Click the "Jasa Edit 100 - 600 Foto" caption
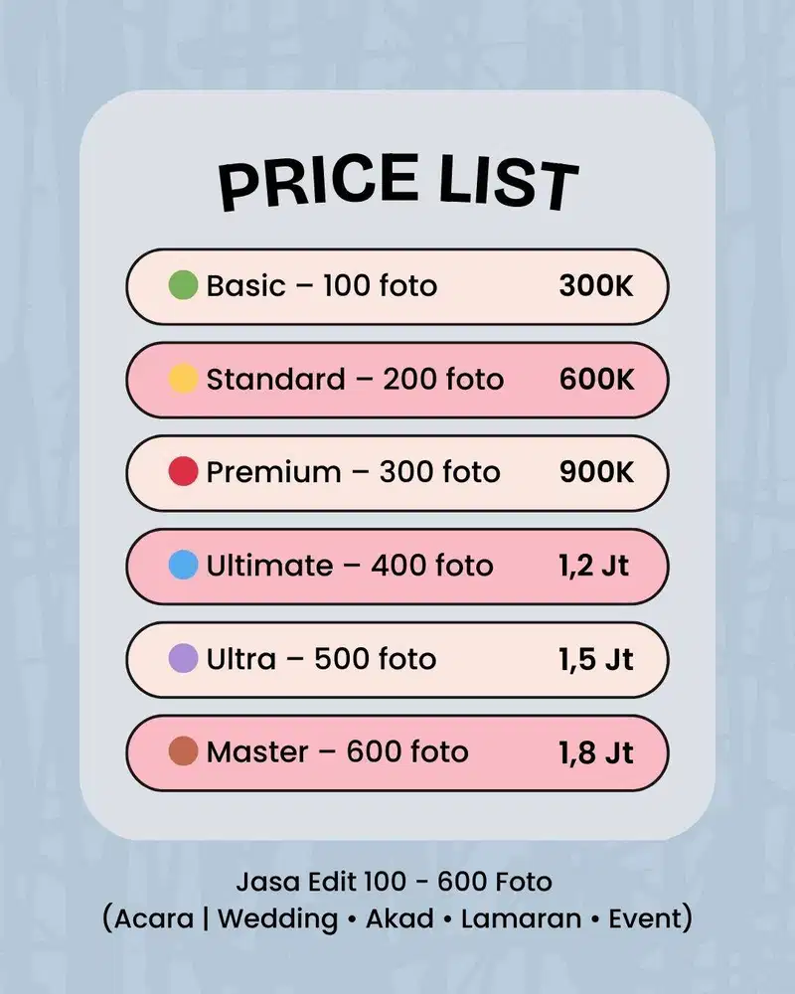The height and width of the screenshot is (994, 795). click(x=394, y=882)
